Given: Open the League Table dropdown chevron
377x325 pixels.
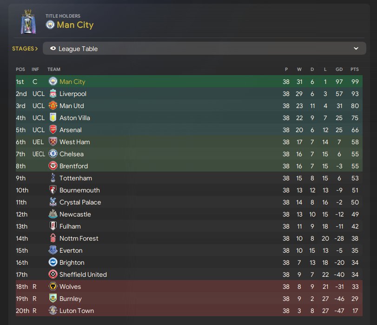Looking at the screenshot, I should [356, 49].
